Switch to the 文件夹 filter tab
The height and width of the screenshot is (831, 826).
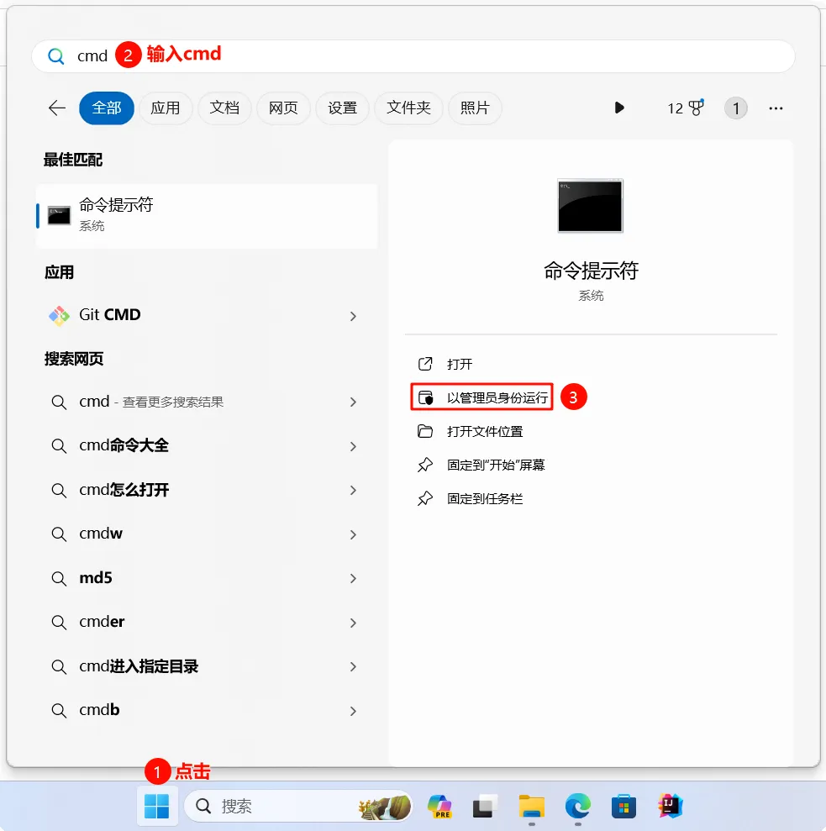(x=408, y=108)
